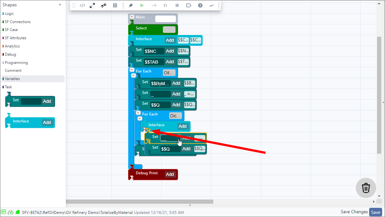This screenshot has height=217, width=385.
Task: Click the cloud sync status icon
Action: 10,212
